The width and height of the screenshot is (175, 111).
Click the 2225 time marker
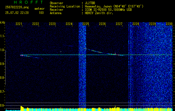click(86, 24)
